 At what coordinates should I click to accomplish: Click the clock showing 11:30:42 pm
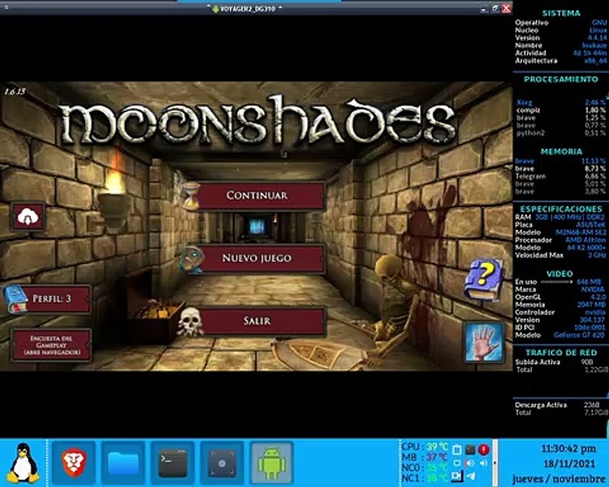568,449
